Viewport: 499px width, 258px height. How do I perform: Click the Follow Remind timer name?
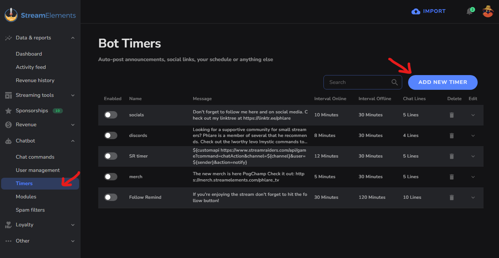click(x=145, y=197)
